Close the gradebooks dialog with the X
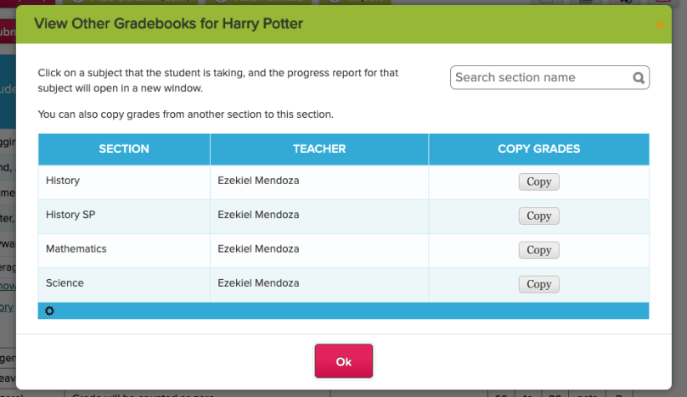Viewport: 687px width, 397px height. pos(661,25)
